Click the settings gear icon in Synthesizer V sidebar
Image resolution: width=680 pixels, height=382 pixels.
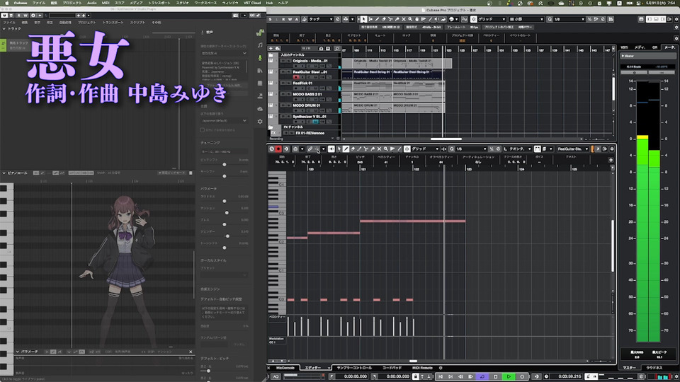point(260,122)
